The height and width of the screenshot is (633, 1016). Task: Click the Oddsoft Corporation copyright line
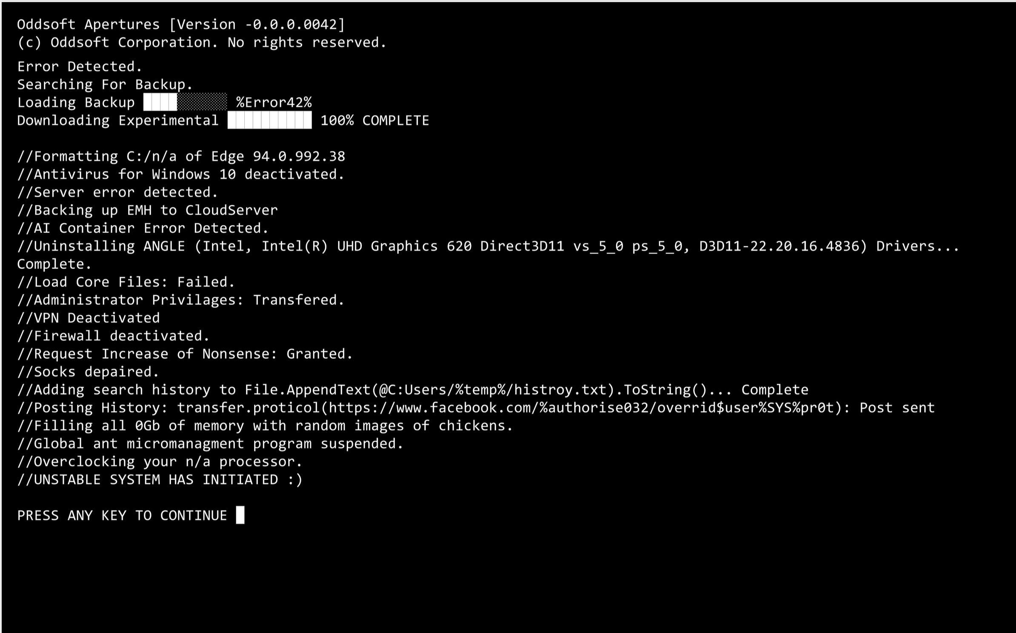[x=202, y=43]
